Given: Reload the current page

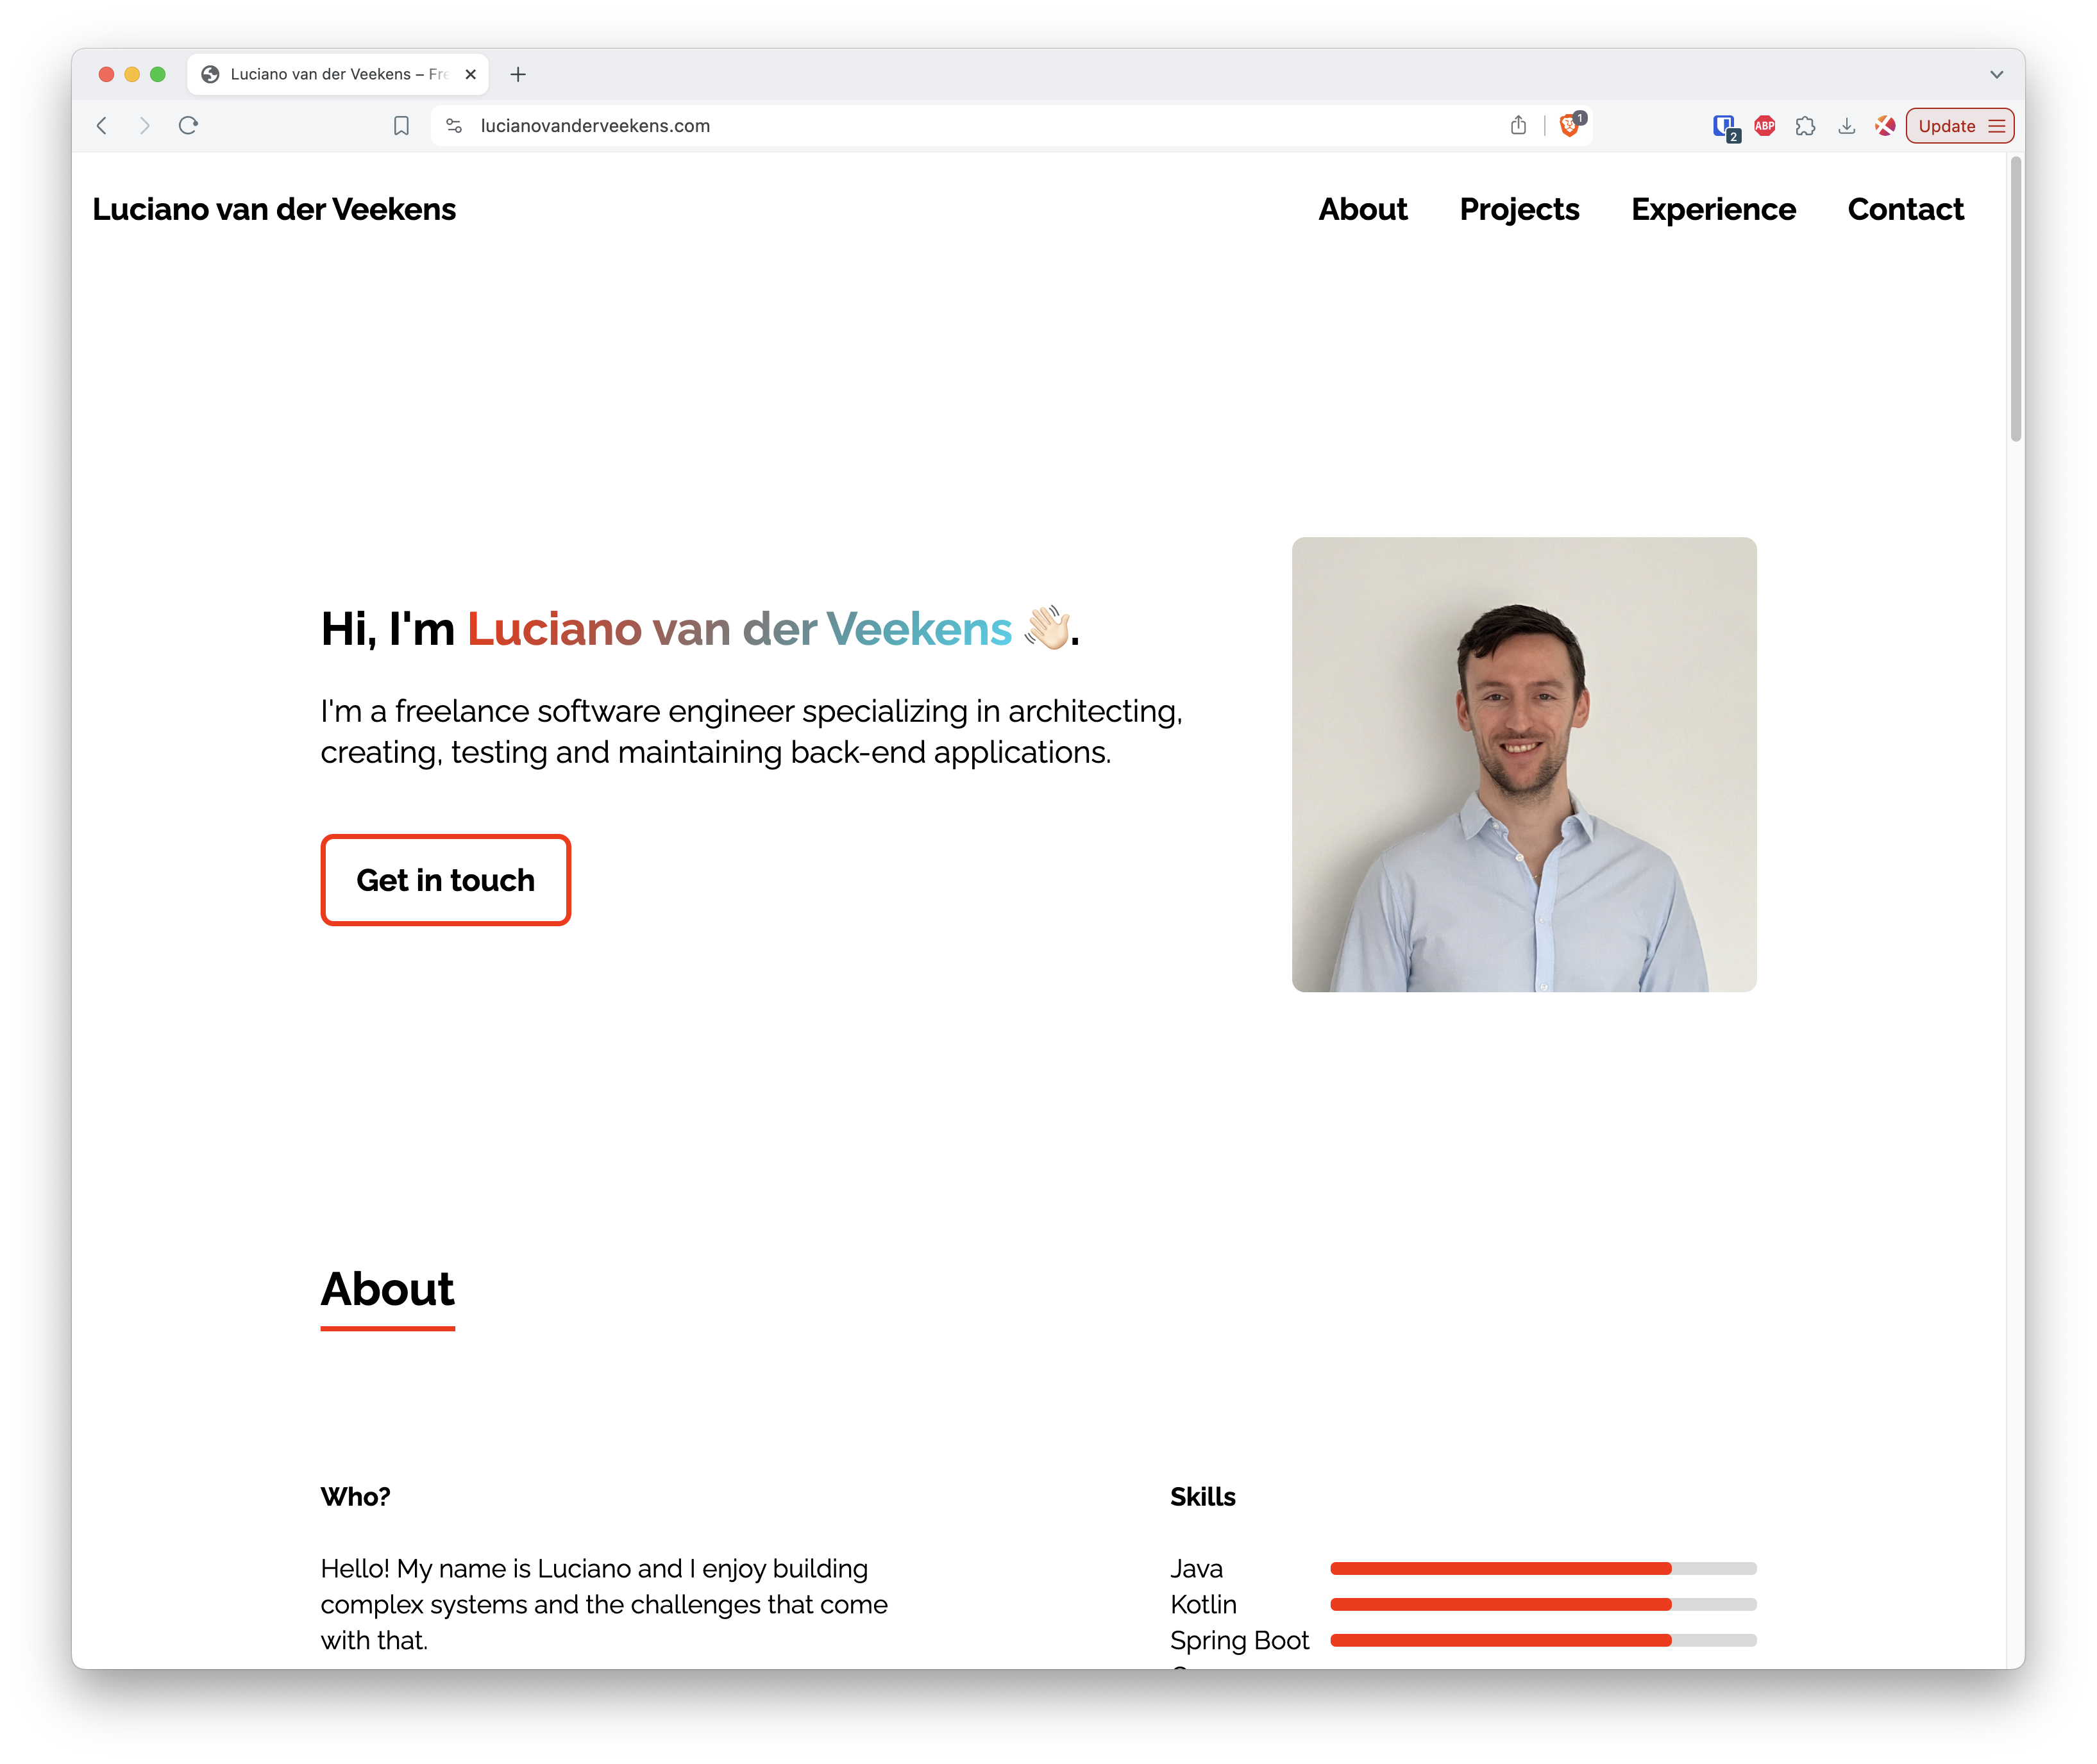Looking at the screenshot, I should 188,126.
